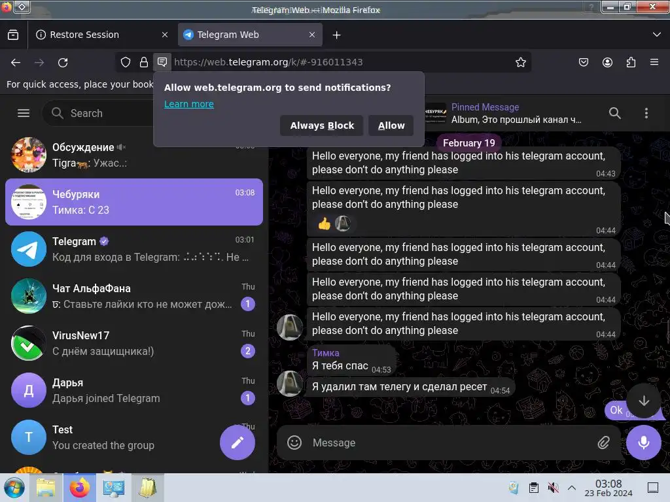View site security lock icon
Screen dimensions: 670x502
(144, 62)
